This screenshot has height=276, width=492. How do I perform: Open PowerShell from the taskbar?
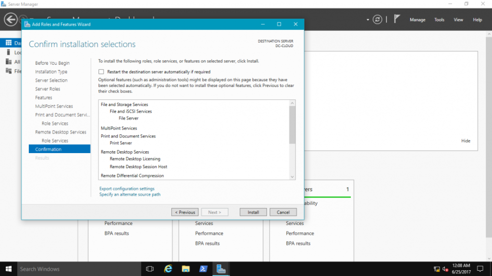(203, 269)
